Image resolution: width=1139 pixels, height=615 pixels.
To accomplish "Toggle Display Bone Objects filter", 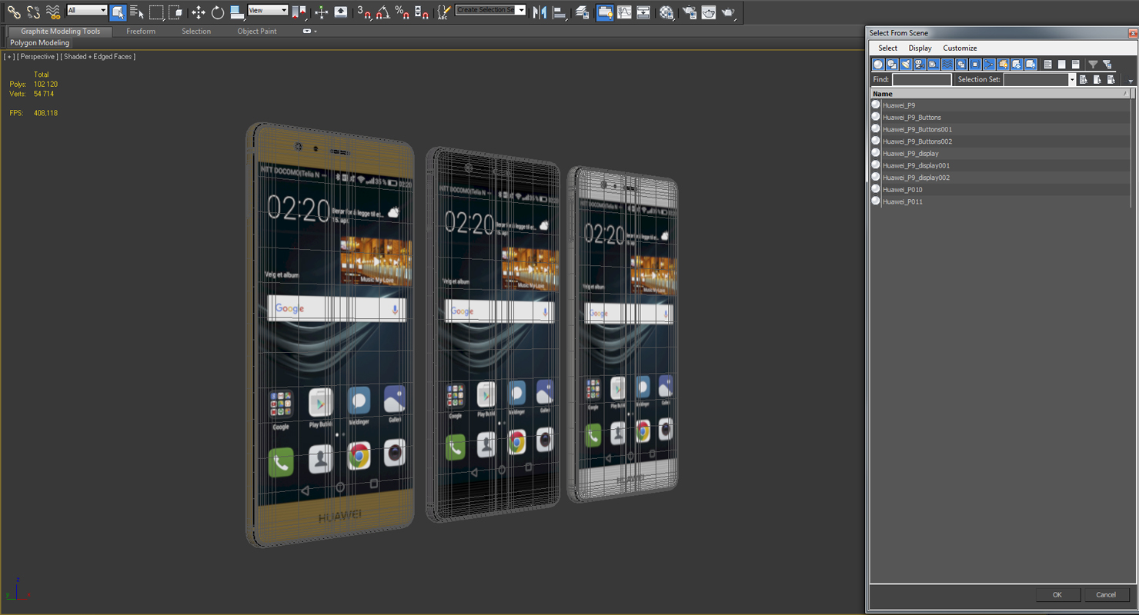I will click(989, 65).
